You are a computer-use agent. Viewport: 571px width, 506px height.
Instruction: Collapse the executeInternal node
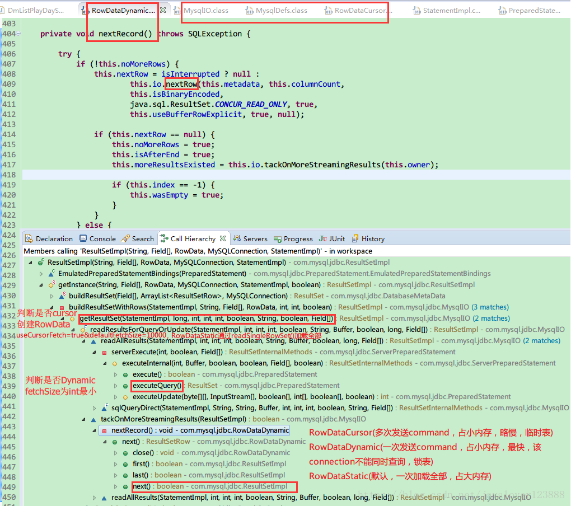(x=105, y=363)
